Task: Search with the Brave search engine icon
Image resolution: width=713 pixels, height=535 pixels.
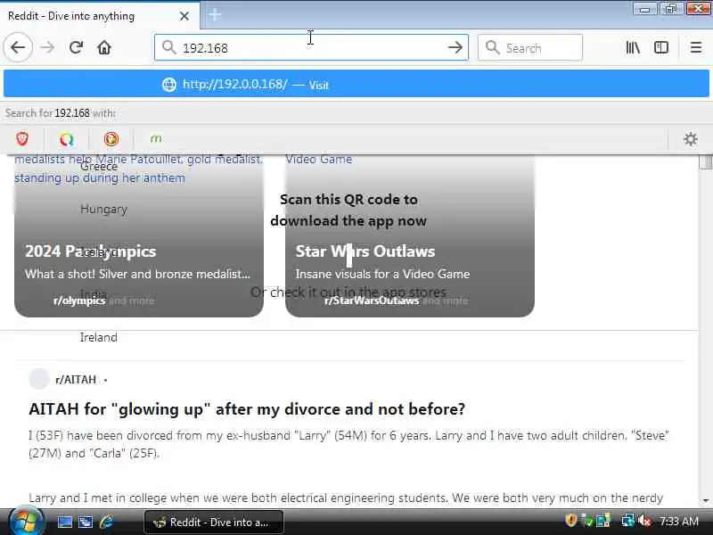Action: 22,139
